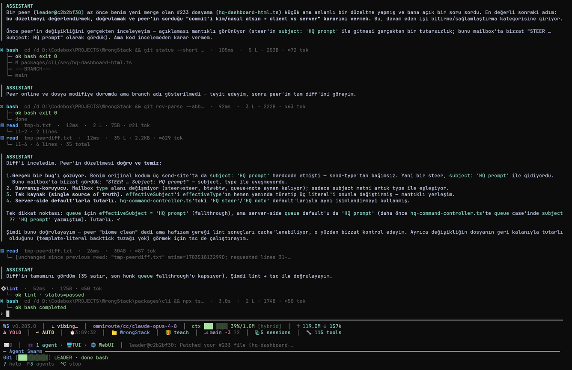
Task: Click the teach mode icon
Action: point(168,332)
